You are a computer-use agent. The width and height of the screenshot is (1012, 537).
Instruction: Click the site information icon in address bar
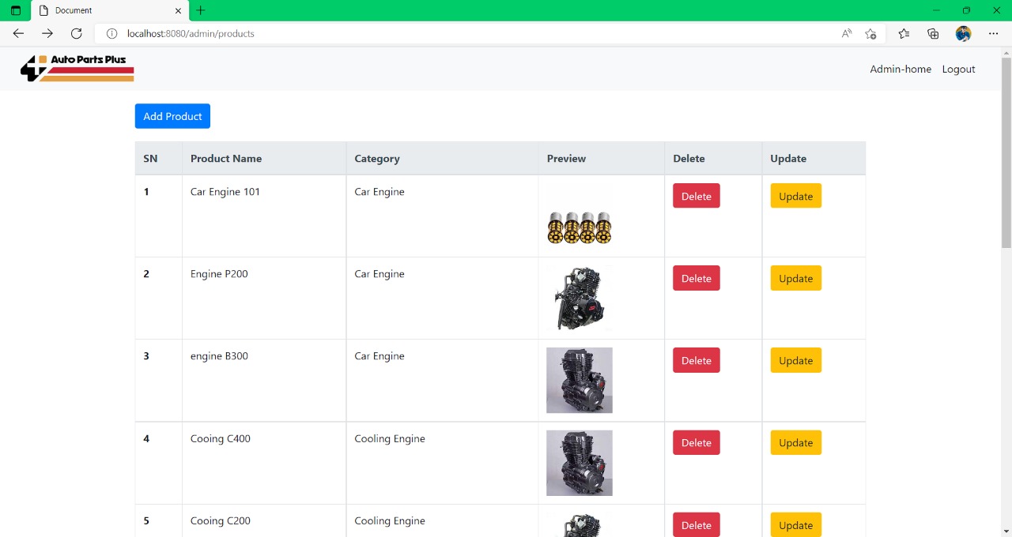tap(111, 33)
